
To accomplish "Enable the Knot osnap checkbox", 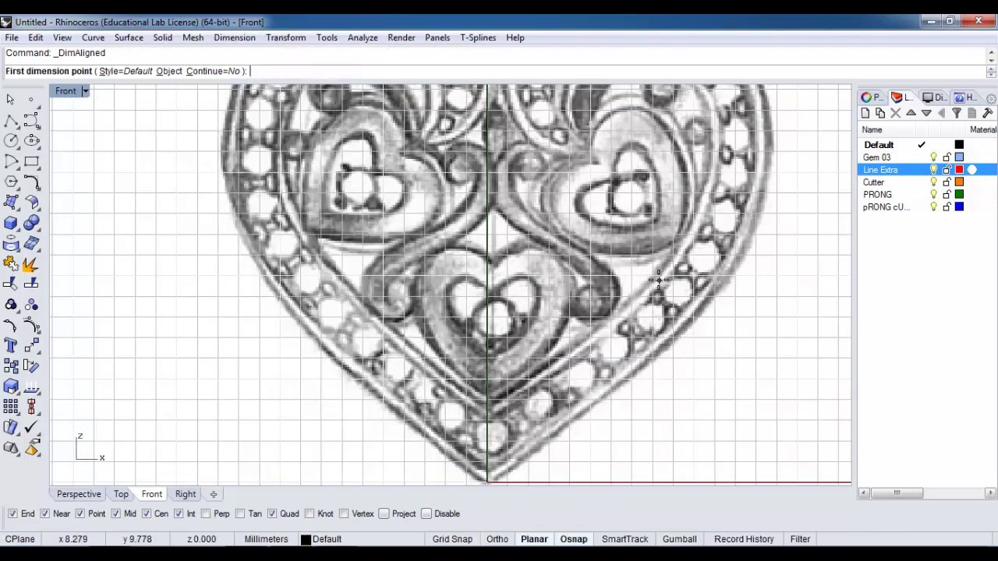I will 310,513.
